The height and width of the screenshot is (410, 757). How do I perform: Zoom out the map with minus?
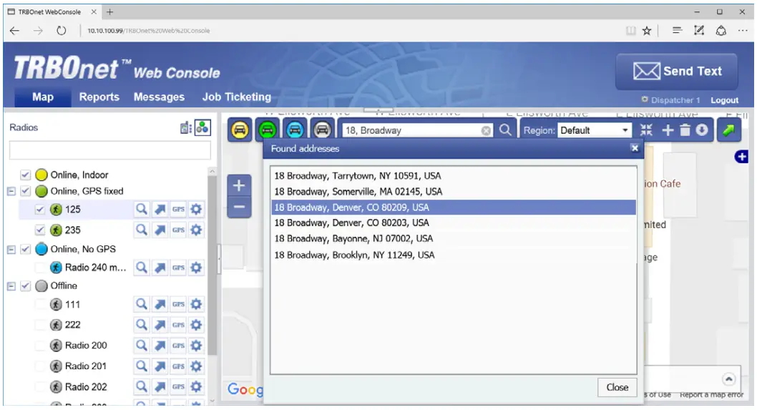point(239,208)
